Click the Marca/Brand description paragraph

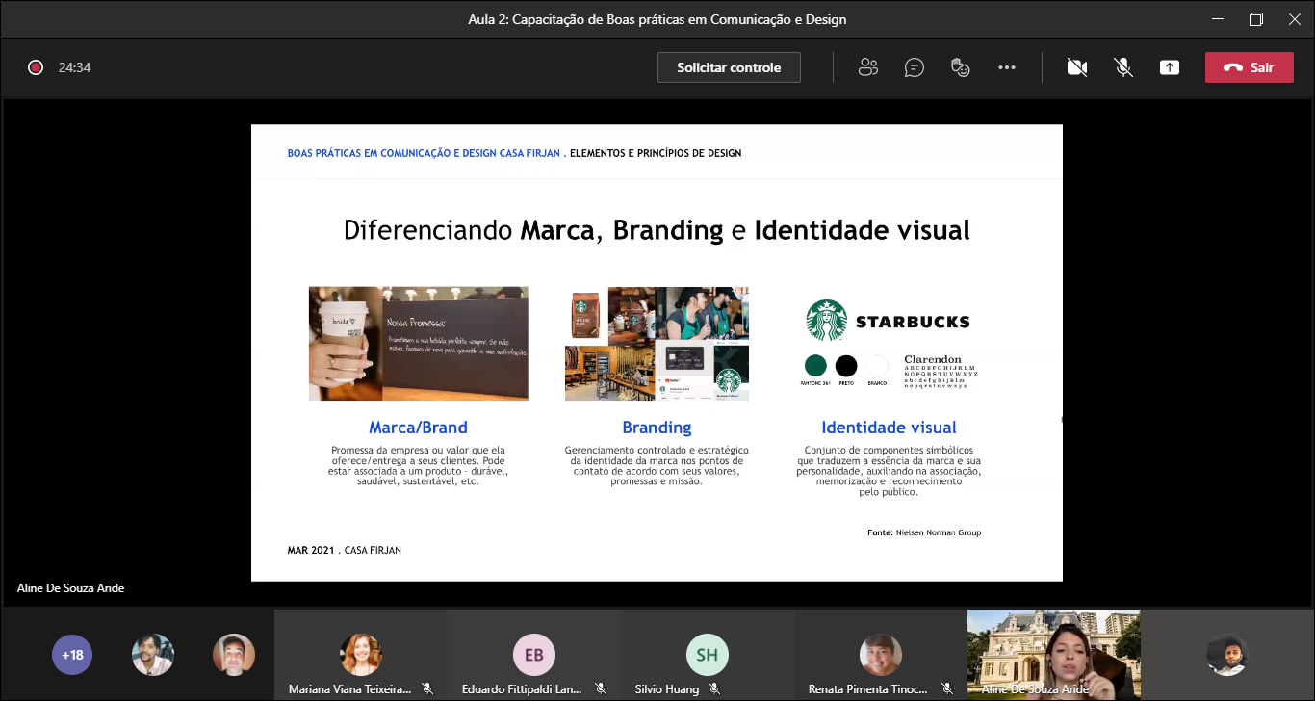click(x=418, y=466)
